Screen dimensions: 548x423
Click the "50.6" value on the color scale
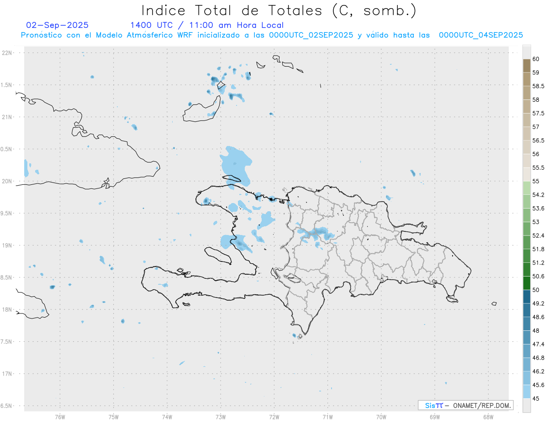pos(538,277)
